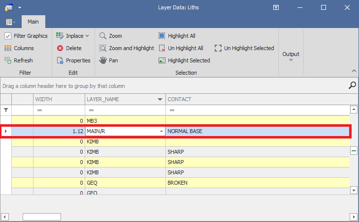
Task: Open the Columns chooser
Action: click(x=19, y=48)
